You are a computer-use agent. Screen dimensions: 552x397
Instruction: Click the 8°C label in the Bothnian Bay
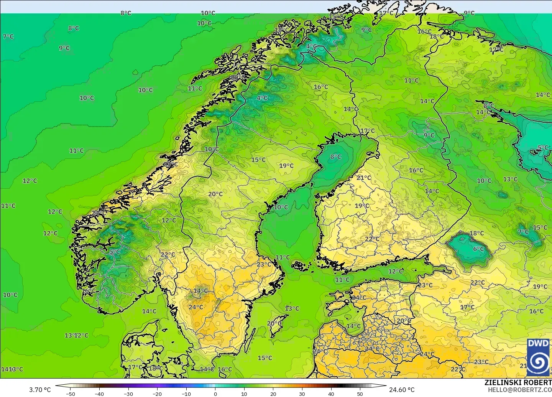click(x=335, y=156)
